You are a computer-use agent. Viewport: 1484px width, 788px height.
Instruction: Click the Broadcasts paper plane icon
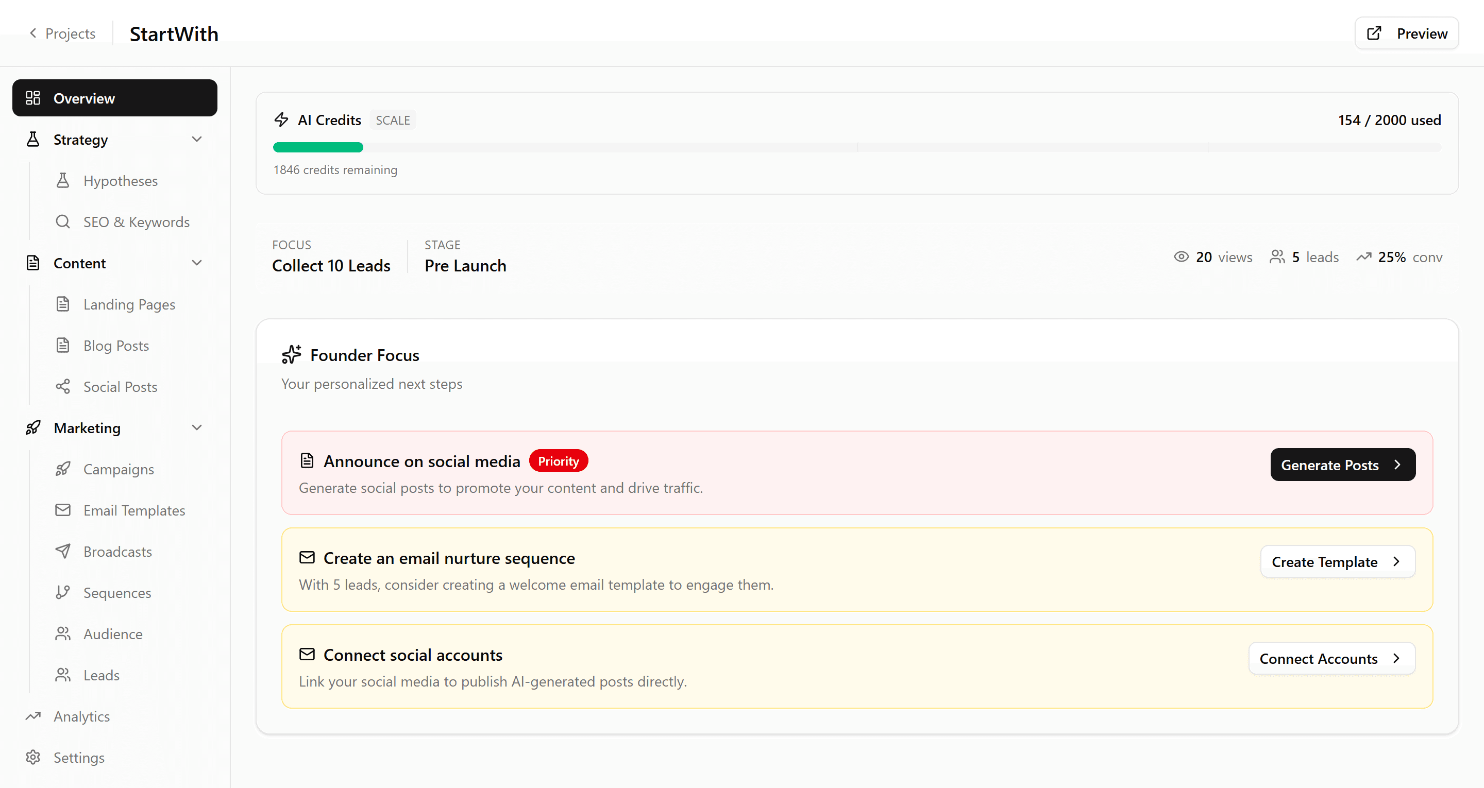(x=63, y=551)
